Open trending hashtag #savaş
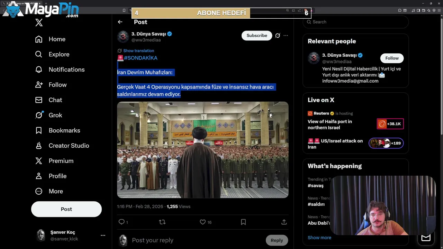This screenshot has width=443, height=249. (316, 186)
